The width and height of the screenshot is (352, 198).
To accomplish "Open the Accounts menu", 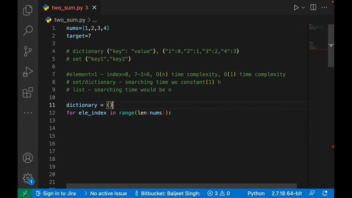I will click(28, 158).
